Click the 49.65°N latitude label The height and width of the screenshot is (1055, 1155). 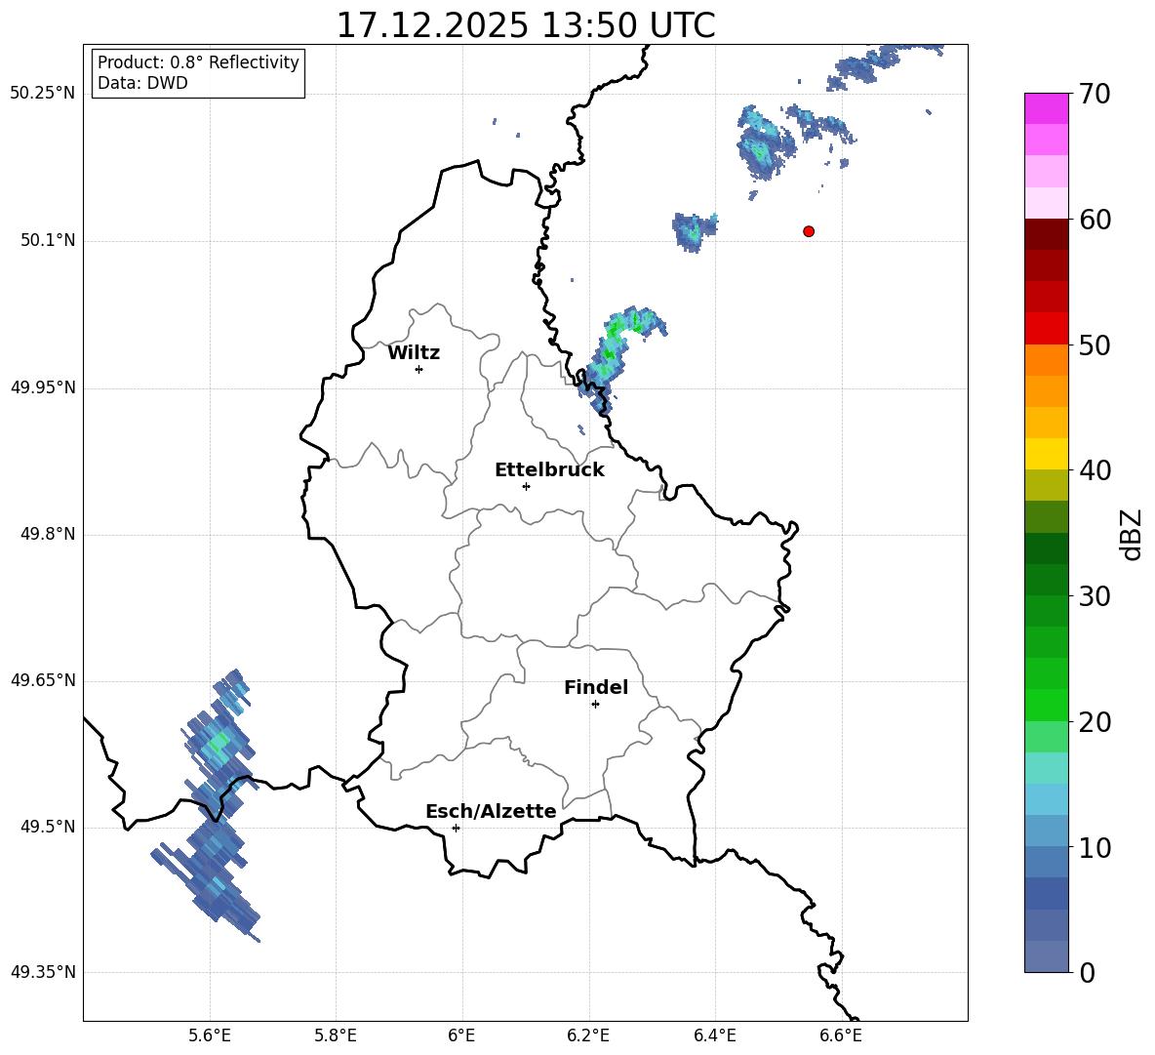pyautogui.click(x=43, y=680)
